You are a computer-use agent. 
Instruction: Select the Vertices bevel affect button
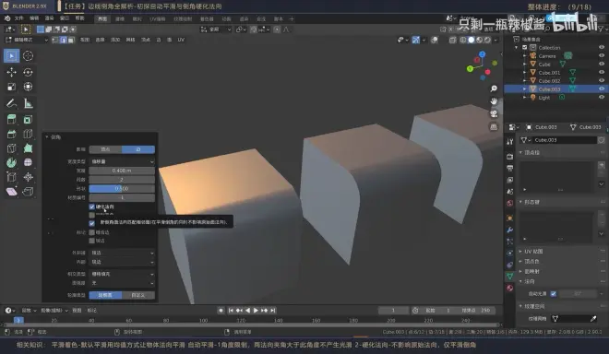point(105,149)
